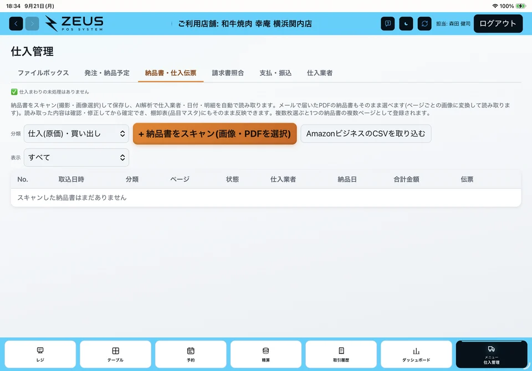Open the ファイルボックス tab
Screen dimensions: 532x371
[43, 73]
